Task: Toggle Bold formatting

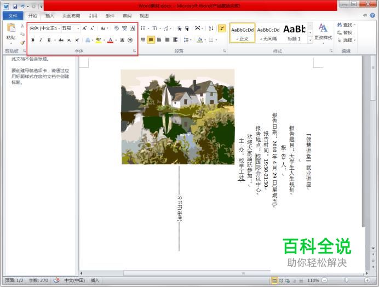Action: [x=33, y=40]
